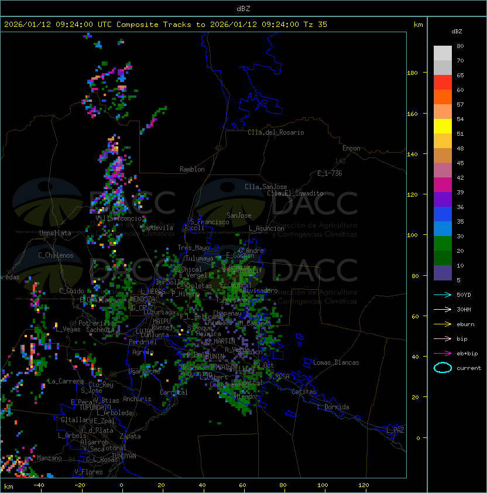Click the 'La_Carrera' map label
Viewport: 487px width, 493px height.
pyautogui.click(x=66, y=381)
